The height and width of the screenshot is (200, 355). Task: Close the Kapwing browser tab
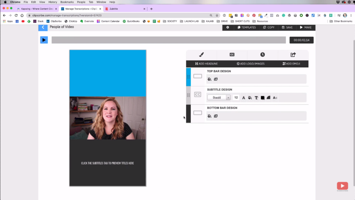[x=56, y=9]
